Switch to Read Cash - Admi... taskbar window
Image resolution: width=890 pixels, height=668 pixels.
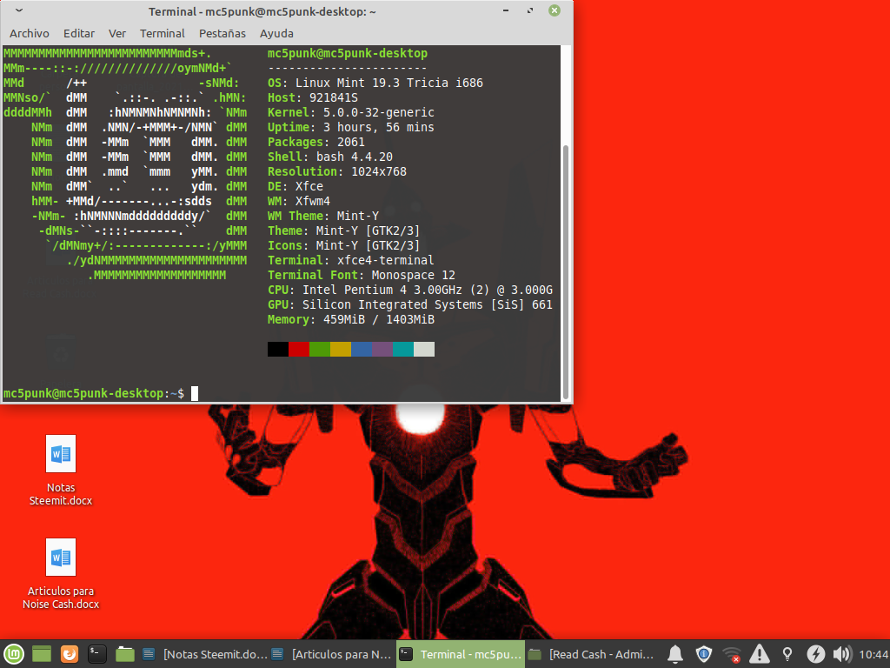click(x=590, y=654)
